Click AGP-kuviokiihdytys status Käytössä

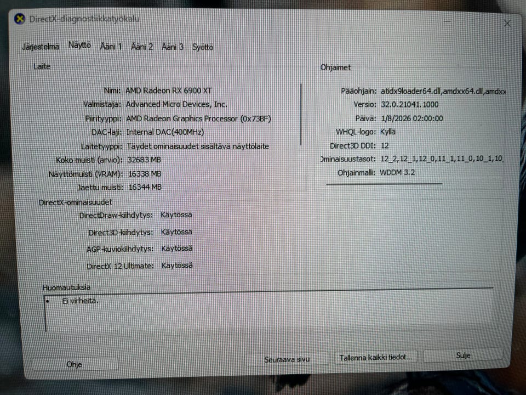(177, 249)
